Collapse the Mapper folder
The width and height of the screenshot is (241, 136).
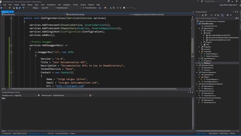pyautogui.click(x=199, y=77)
